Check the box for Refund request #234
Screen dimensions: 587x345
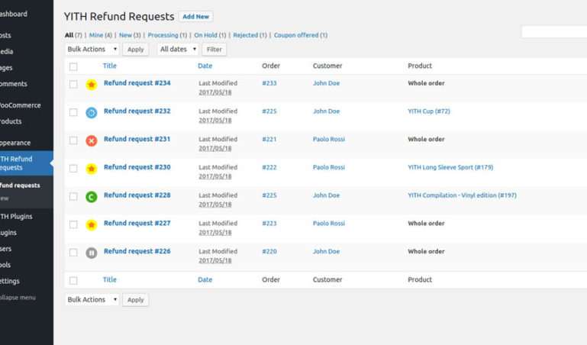(x=73, y=84)
